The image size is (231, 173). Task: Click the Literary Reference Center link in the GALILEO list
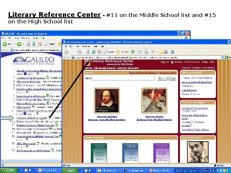coord(32,118)
